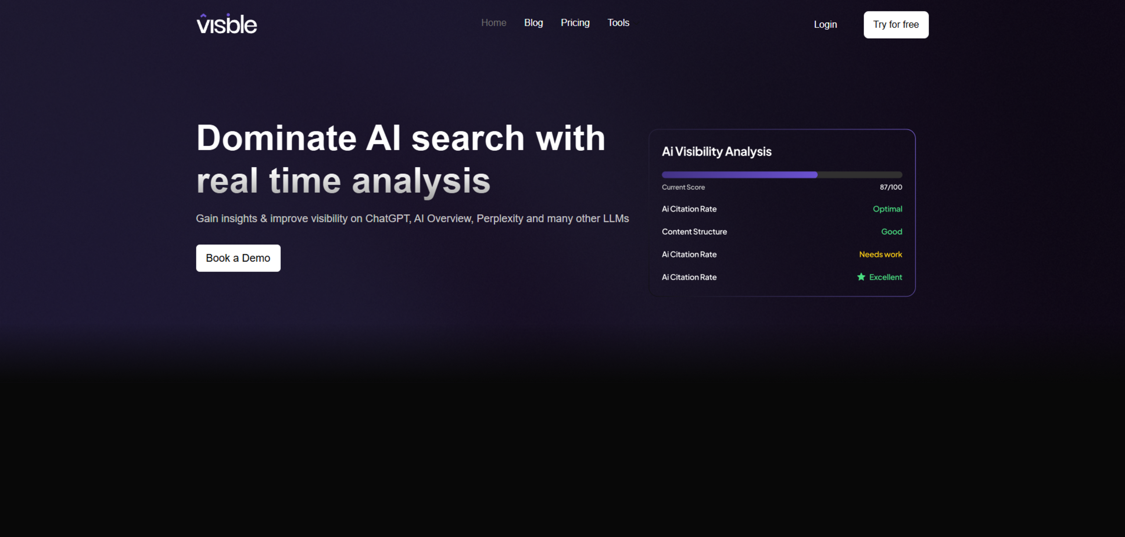This screenshot has width=1125, height=537.
Task: Click the Current Score label
Action: pos(683,187)
